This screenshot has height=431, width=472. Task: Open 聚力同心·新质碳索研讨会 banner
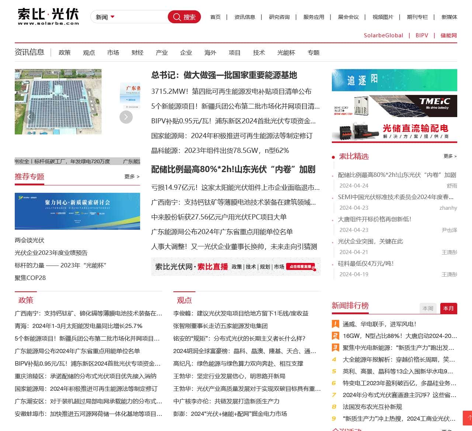[77, 211]
